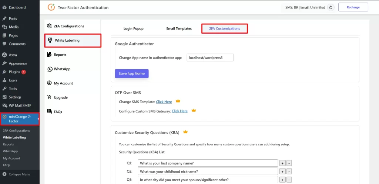This screenshot has width=379, height=184.
Task: Remove question Q2 with minus button
Action: coord(289,171)
